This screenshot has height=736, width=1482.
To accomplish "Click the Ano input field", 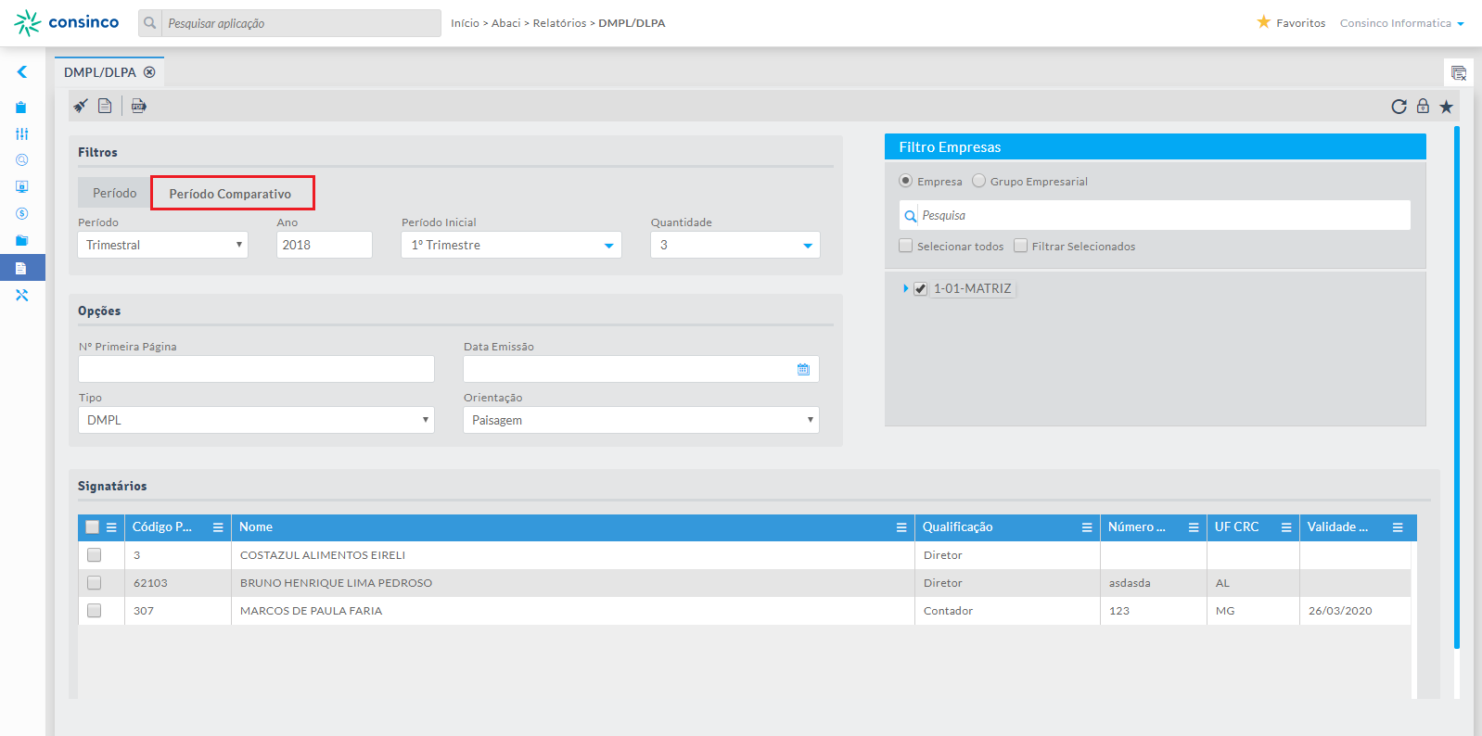I will point(325,245).
